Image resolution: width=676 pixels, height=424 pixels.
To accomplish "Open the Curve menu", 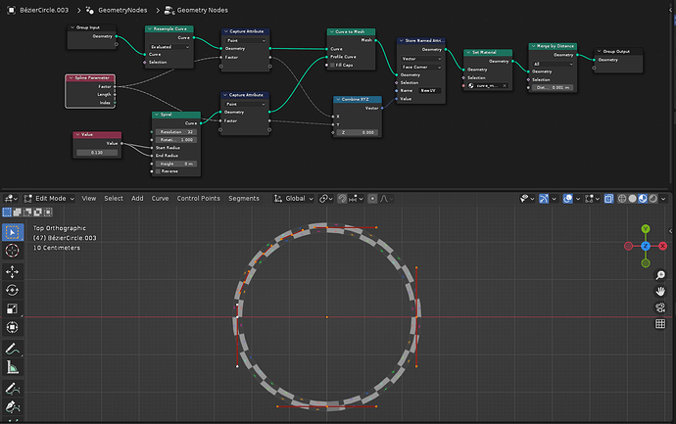I will click(160, 199).
